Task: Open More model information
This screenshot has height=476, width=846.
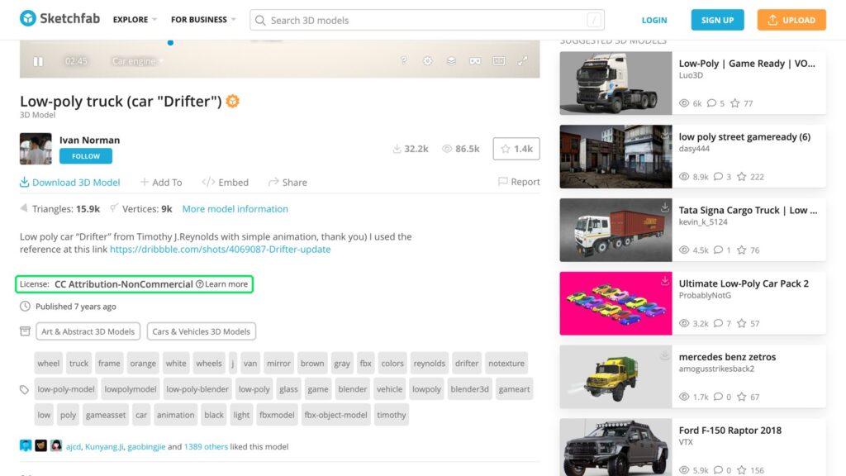Action: (x=235, y=209)
